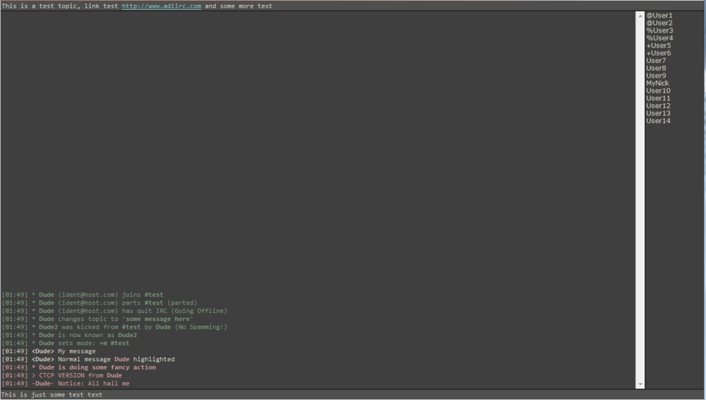
Task: Click the 'CTCP VERSION from Dude' line
Action: (x=61, y=376)
